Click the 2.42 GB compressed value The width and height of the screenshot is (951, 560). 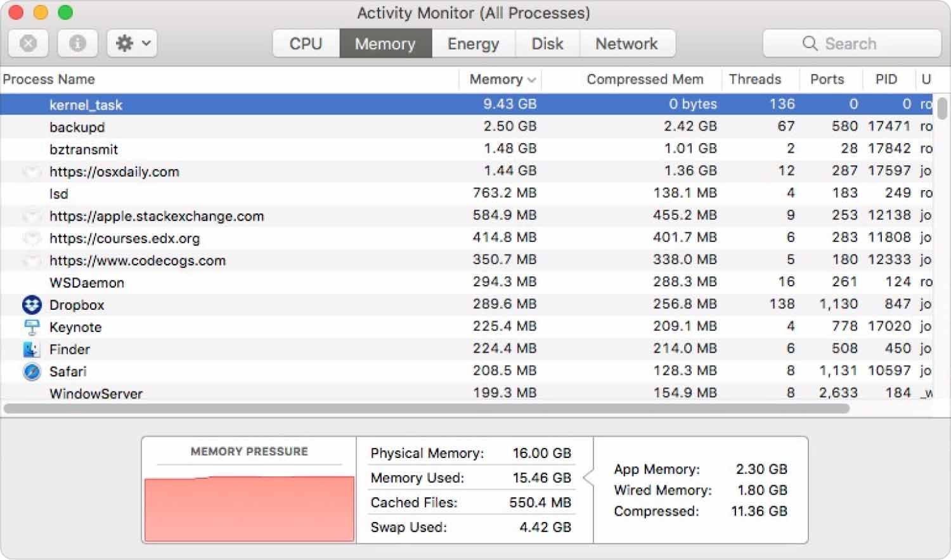click(x=690, y=126)
